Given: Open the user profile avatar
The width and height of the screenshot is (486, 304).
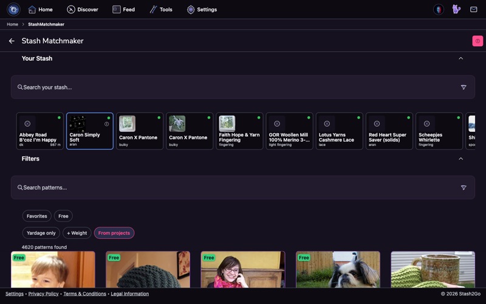Looking at the screenshot, I should coord(438,10).
